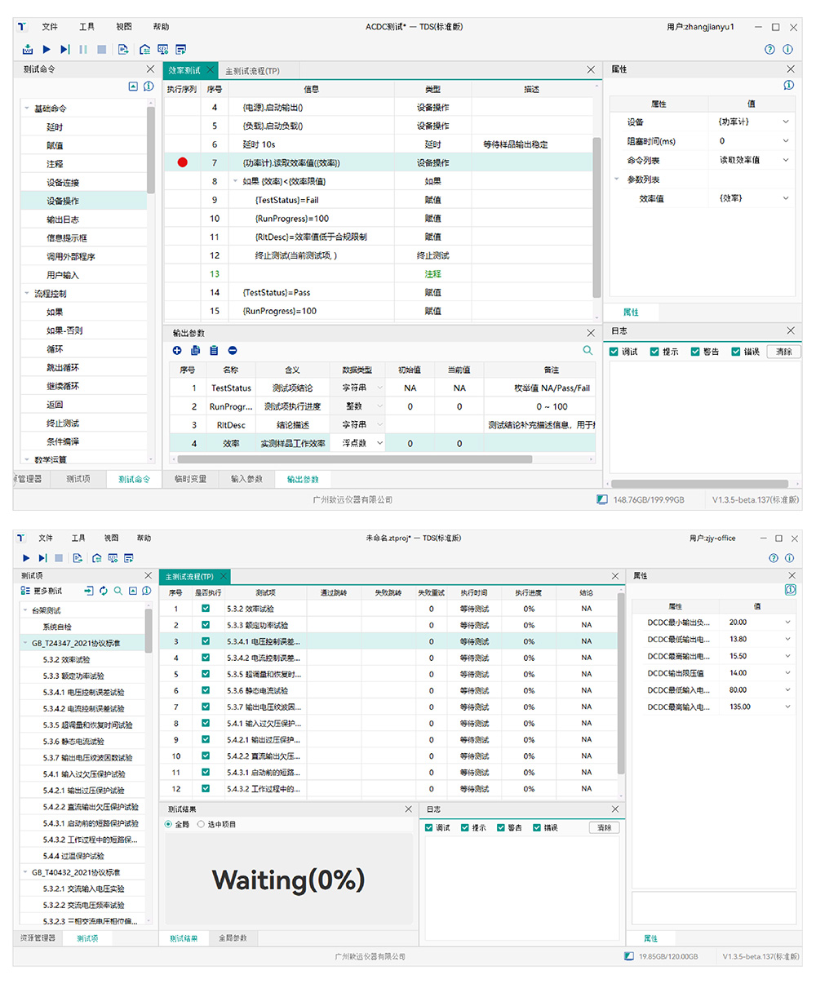Click the Stop square icon in upper window toolbar

click(x=101, y=49)
